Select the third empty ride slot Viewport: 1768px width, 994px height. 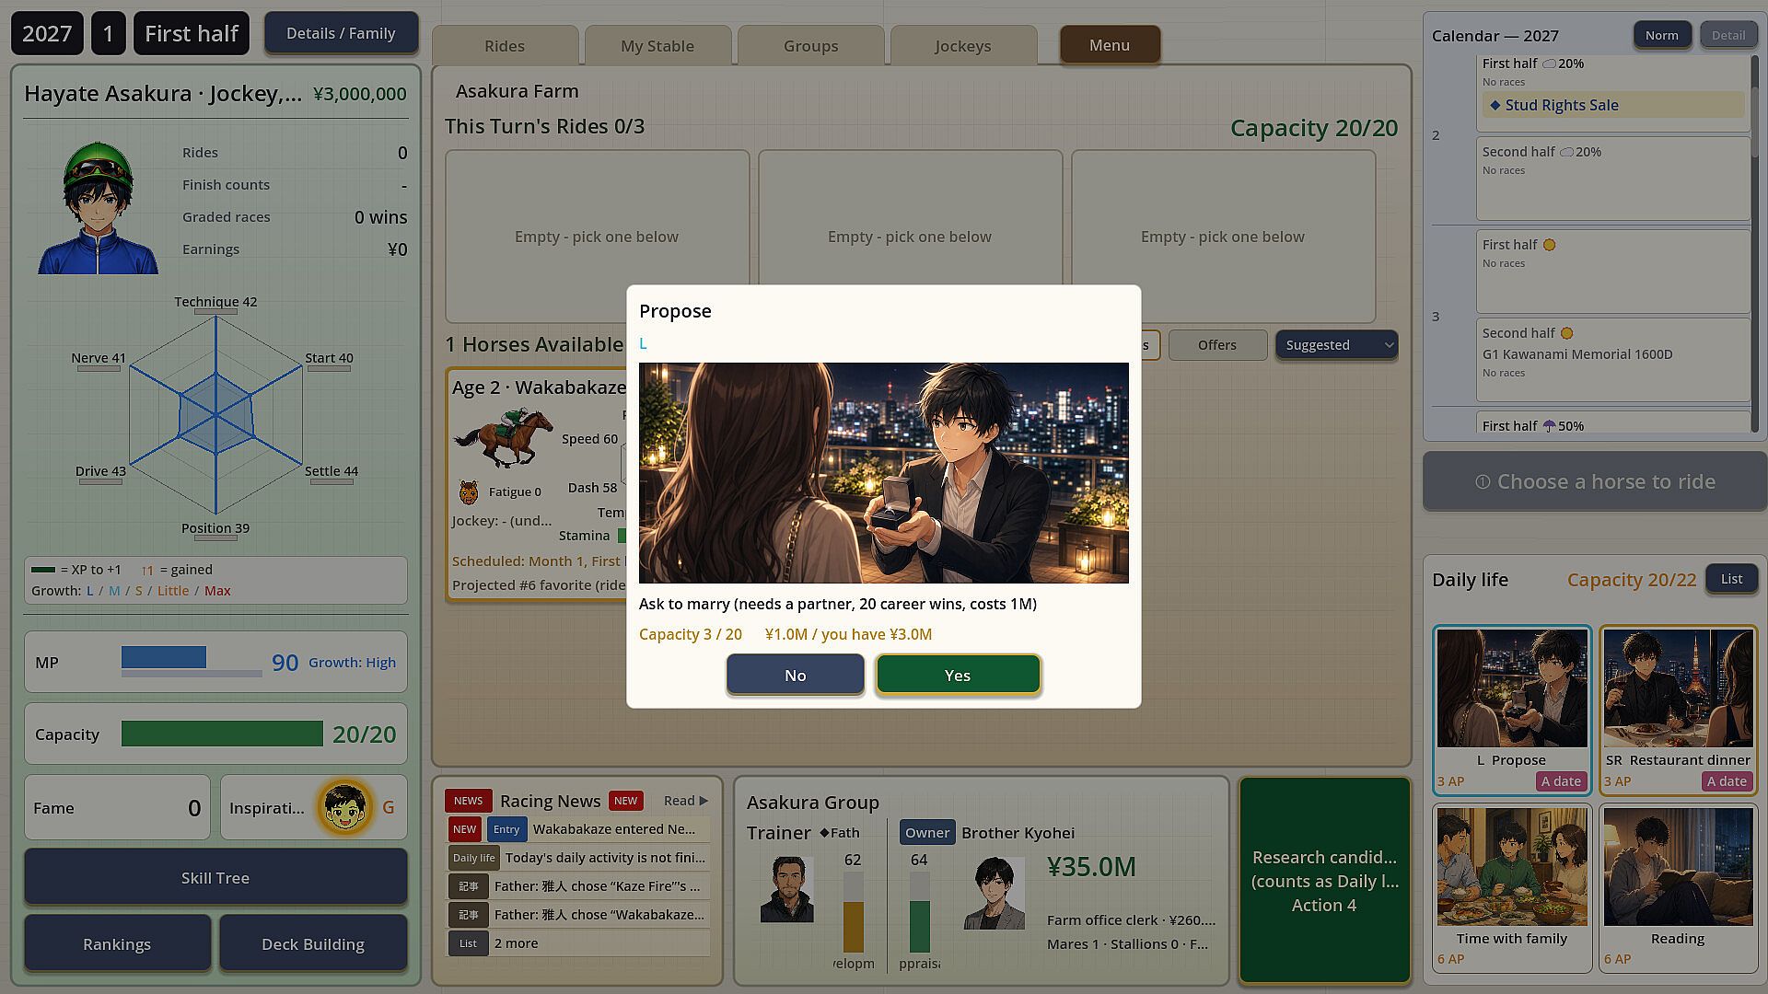1223,237
